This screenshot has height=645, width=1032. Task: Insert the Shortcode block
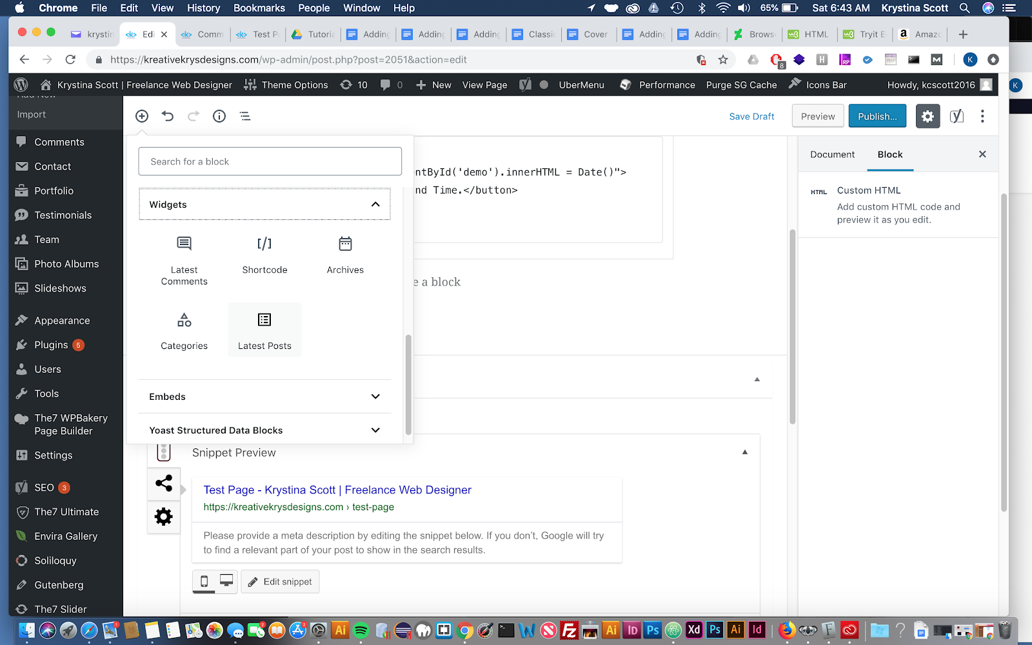point(264,255)
